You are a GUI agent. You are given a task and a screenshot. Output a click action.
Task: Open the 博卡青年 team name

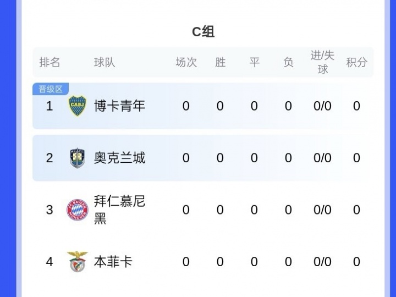click(x=119, y=106)
